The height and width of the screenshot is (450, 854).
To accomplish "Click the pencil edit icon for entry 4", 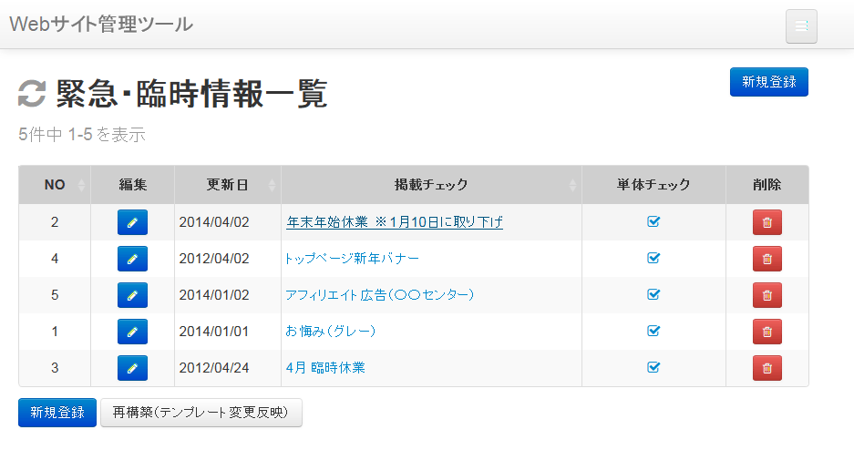I will (x=132, y=259).
